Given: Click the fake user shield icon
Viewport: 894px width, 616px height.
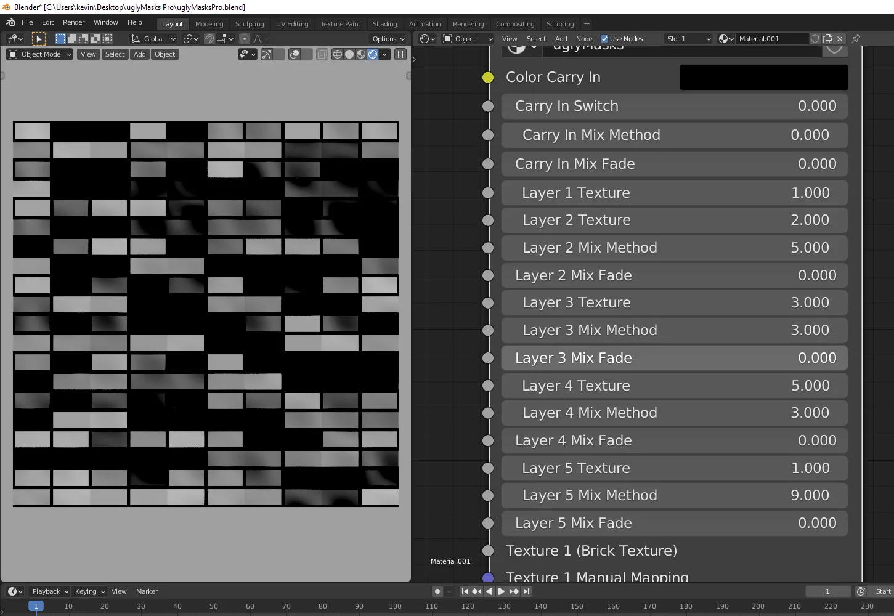Looking at the screenshot, I should [x=815, y=39].
